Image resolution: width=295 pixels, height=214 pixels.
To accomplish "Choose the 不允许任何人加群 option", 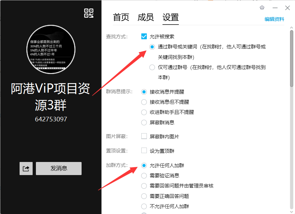I will [144, 206].
